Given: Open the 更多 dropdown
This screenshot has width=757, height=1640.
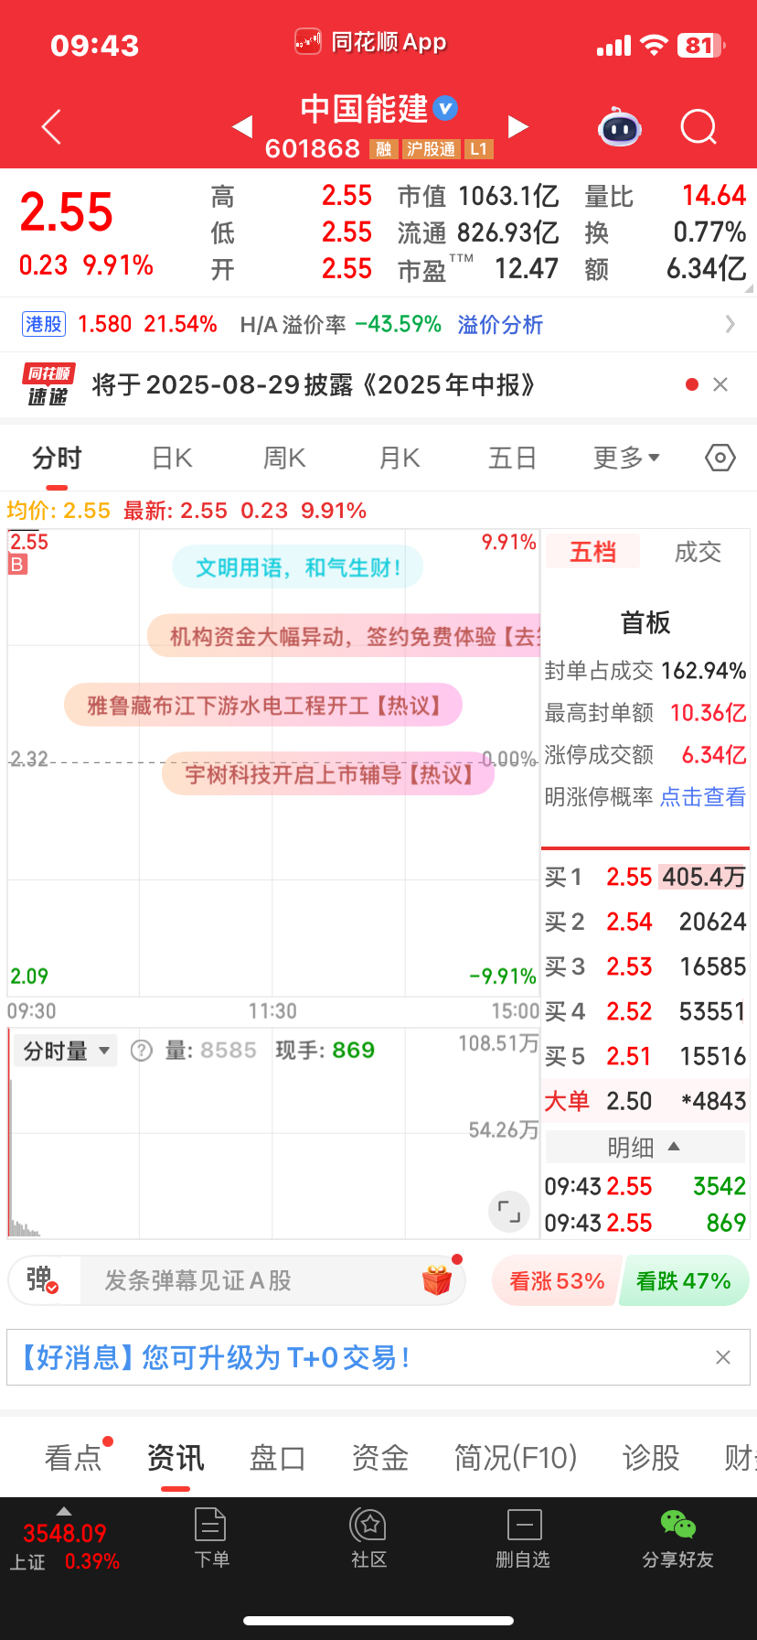Looking at the screenshot, I should click(626, 458).
